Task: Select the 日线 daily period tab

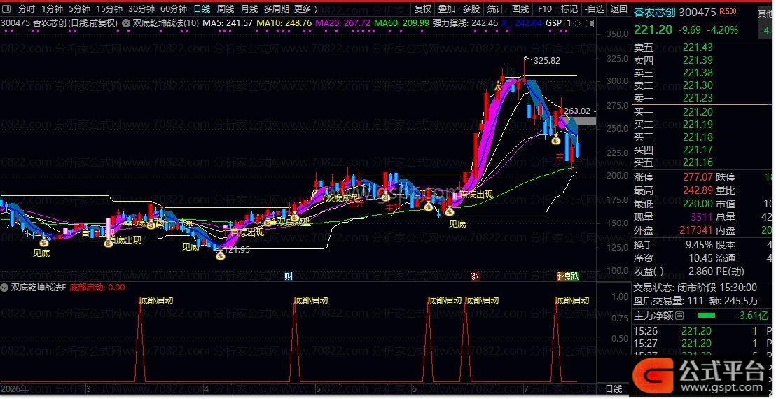Action: [202, 9]
